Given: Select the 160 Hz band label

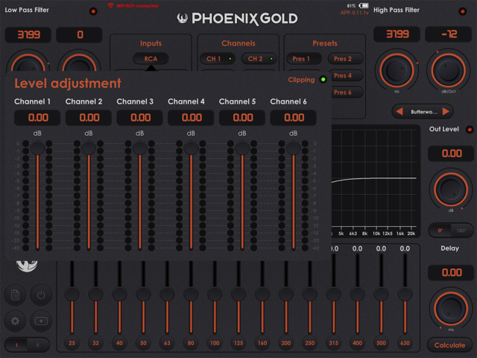Looking at the screenshot, I should (x=262, y=343).
